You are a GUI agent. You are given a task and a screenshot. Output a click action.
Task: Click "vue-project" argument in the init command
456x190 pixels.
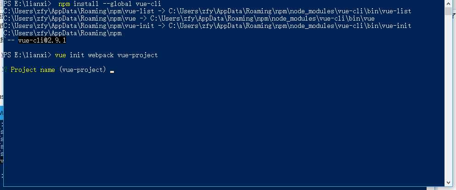click(138, 55)
